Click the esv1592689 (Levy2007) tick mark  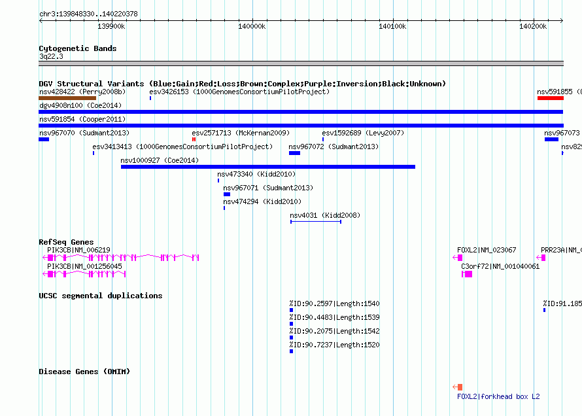point(323,139)
